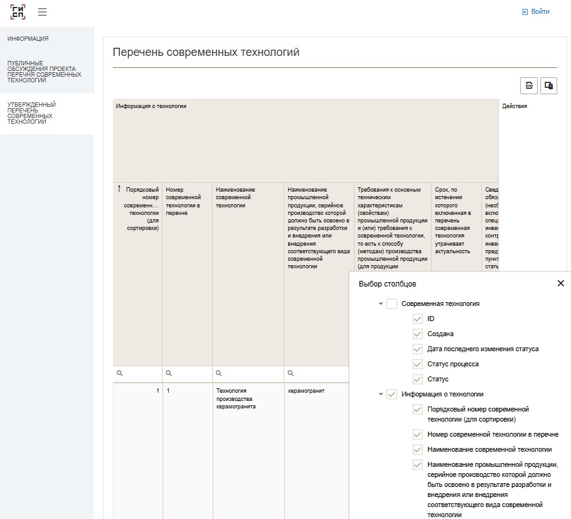The width and height of the screenshot is (571, 519).
Task: Collapse the Современная технология tree group
Action: pyautogui.click(x=381, y=304)
